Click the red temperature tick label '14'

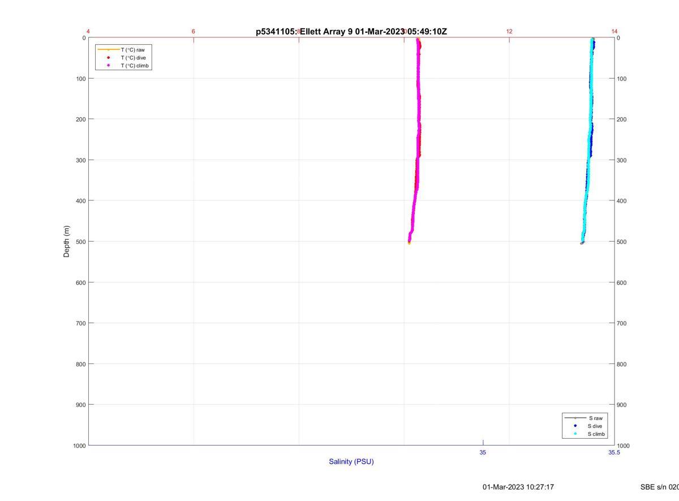pyautogui.click(x=614, y=31)
